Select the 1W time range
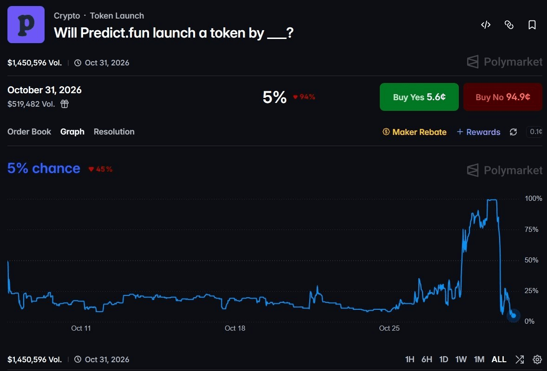This screenshot has height=371, width=547. (x=461, y=359)
